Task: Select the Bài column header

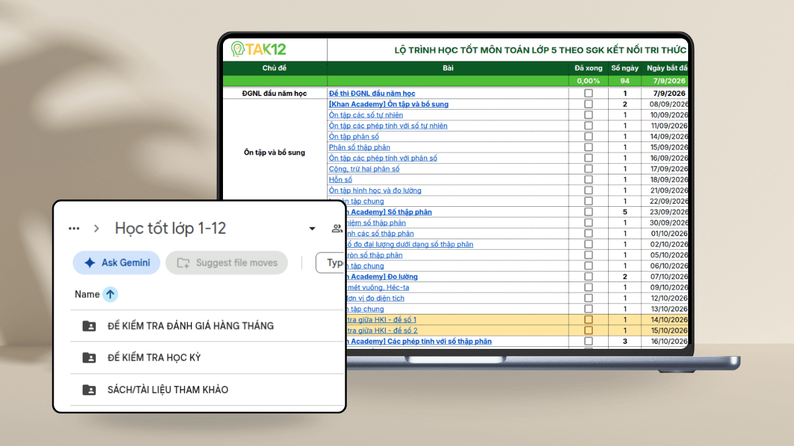Action: pos(448,68)
